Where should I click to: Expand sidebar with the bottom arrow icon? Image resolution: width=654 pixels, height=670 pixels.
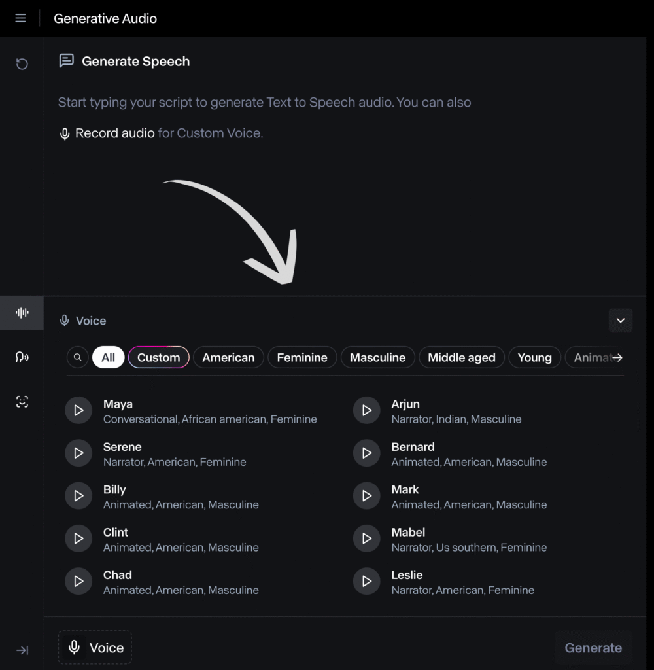point(22,650)
